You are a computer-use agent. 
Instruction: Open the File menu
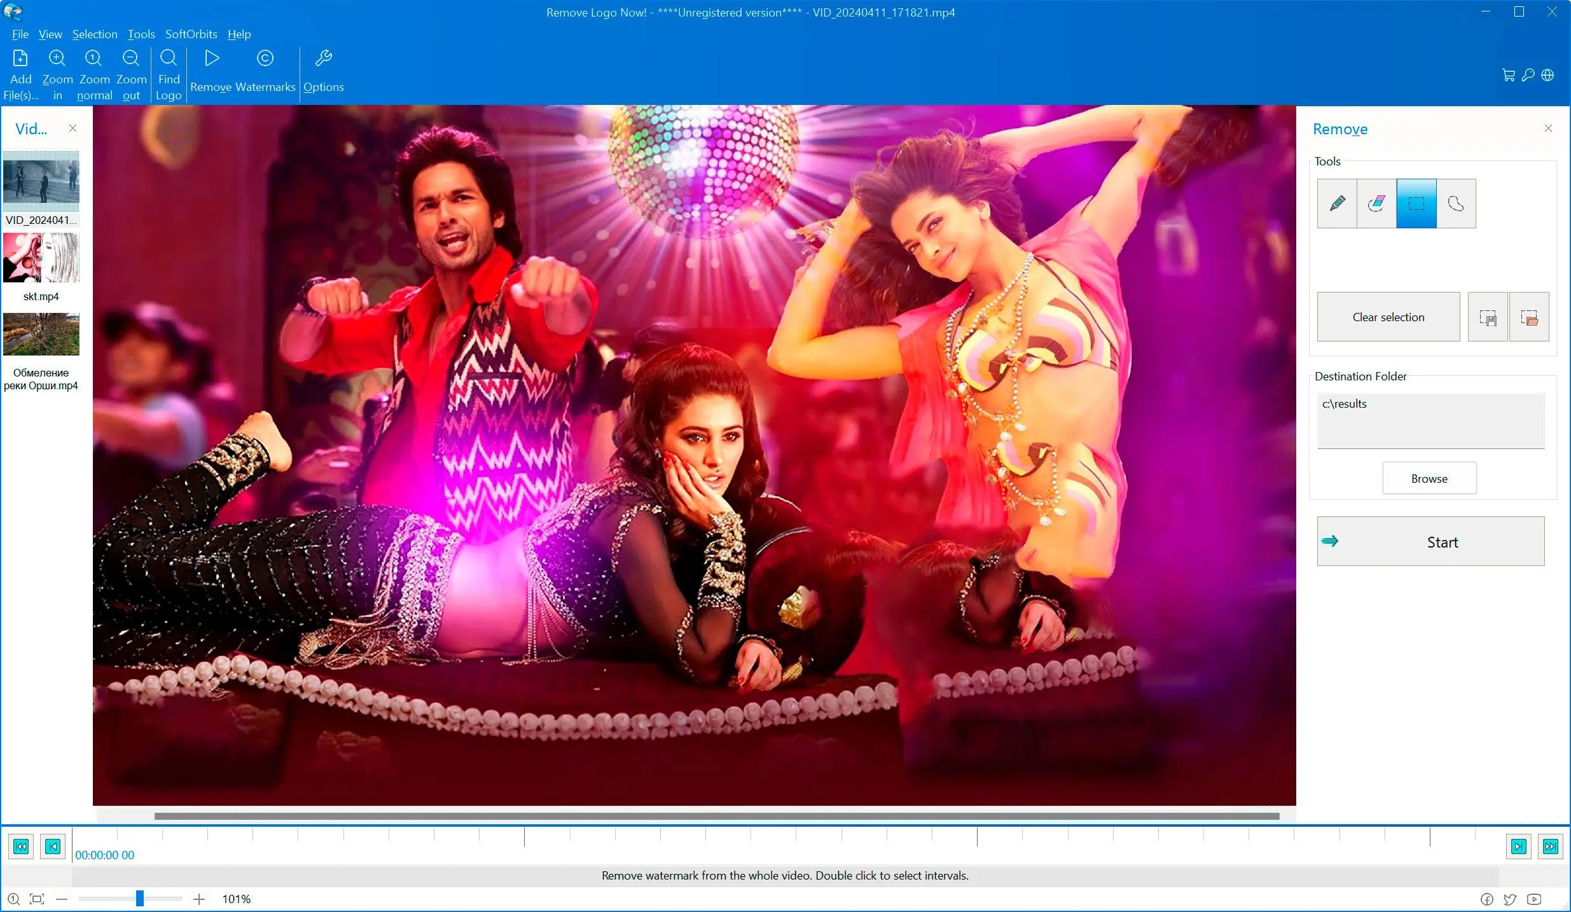(x=20, y=34)
